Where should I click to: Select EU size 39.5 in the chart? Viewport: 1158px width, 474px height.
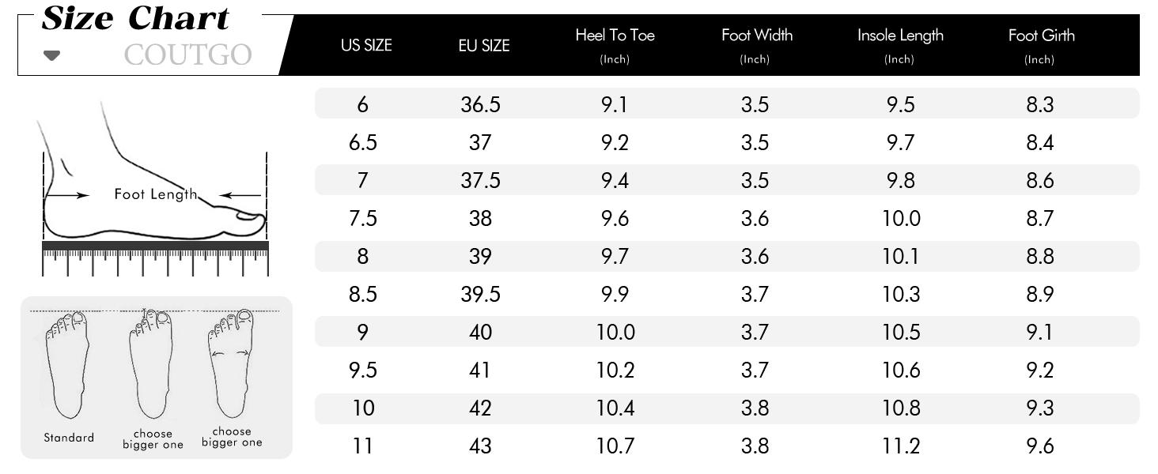(x=480, y=294)
